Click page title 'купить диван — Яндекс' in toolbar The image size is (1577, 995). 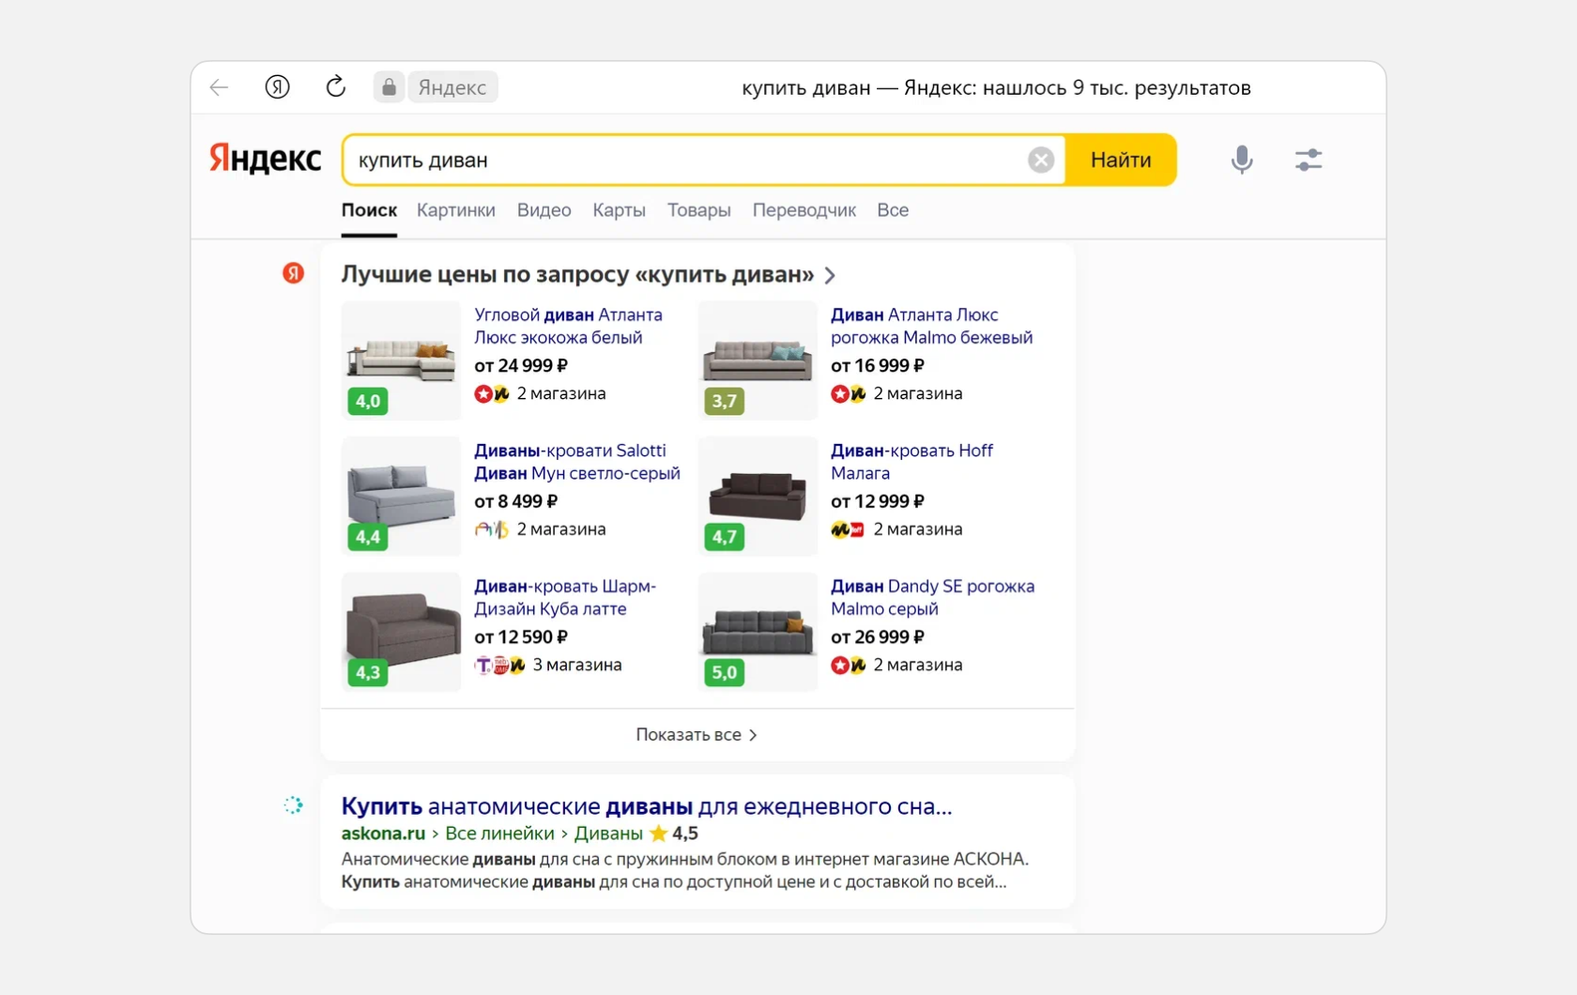[x=996, y=87]
